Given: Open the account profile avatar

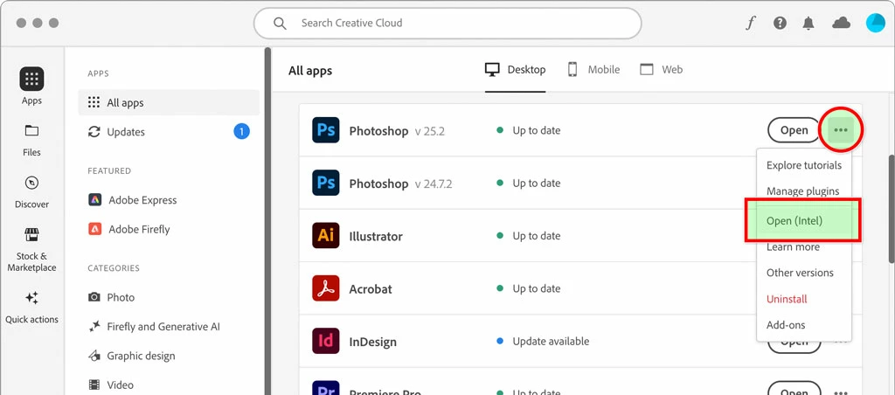Looking at the screenshot, I should pyautogui.click(x=876, y=23).
